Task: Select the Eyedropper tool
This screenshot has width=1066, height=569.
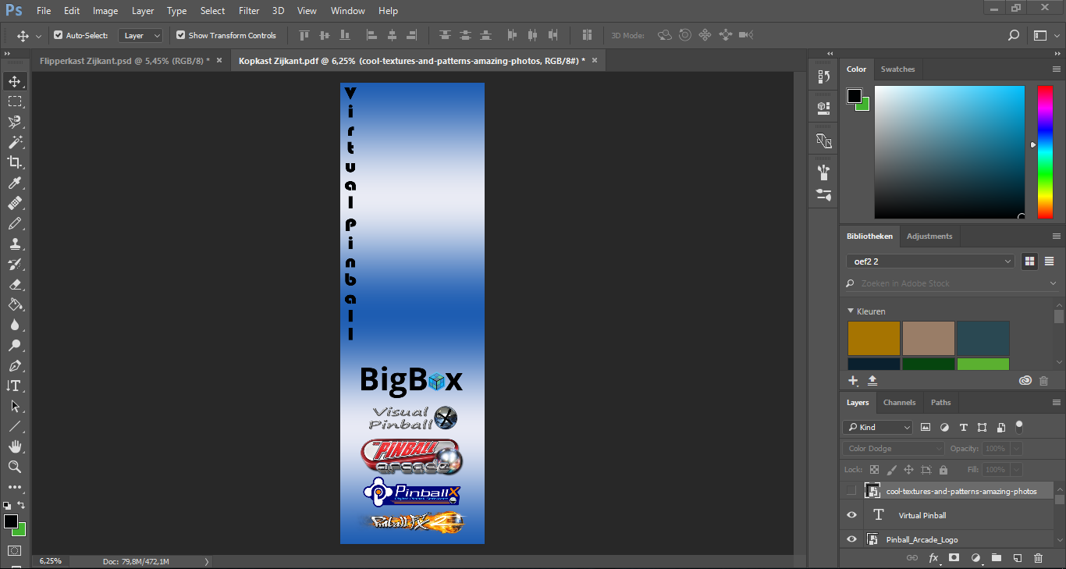Action: pos(15,183)
